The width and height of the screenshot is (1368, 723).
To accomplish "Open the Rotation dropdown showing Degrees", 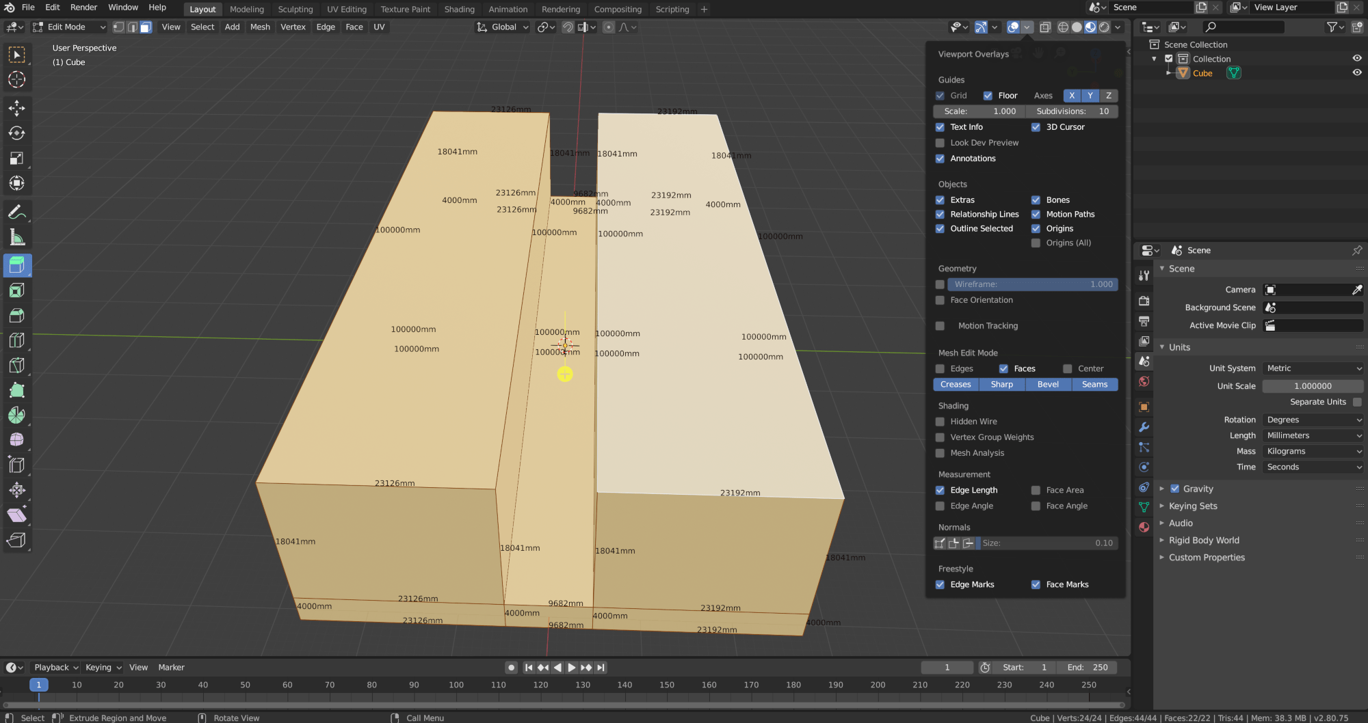I will [1312, 420].
